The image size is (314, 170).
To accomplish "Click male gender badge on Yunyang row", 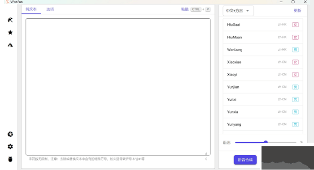I will click(x=295, y=124).
